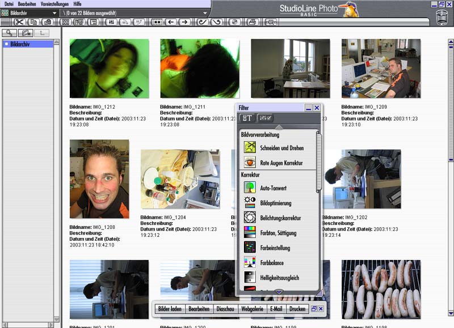Select the Rote Augen Korrektur filter
The image size is (454, 328).
click(274, 163)
